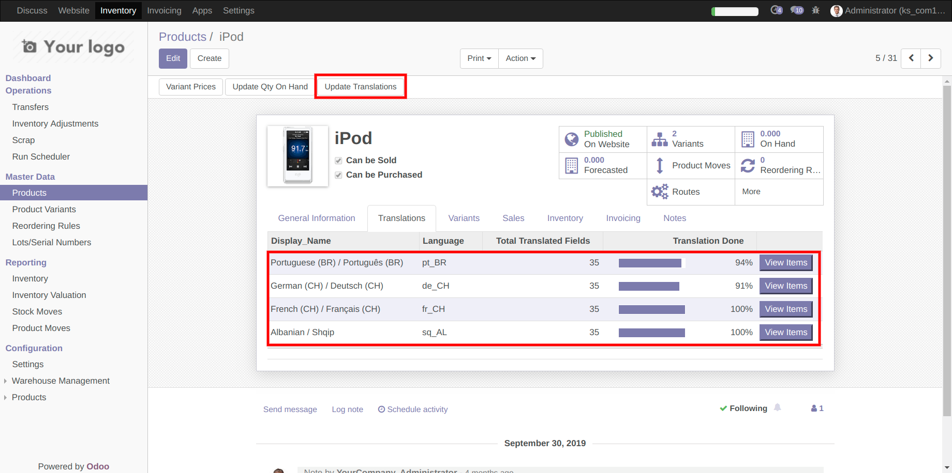
Task: Click the Variant Prices button
Action: 191,87
